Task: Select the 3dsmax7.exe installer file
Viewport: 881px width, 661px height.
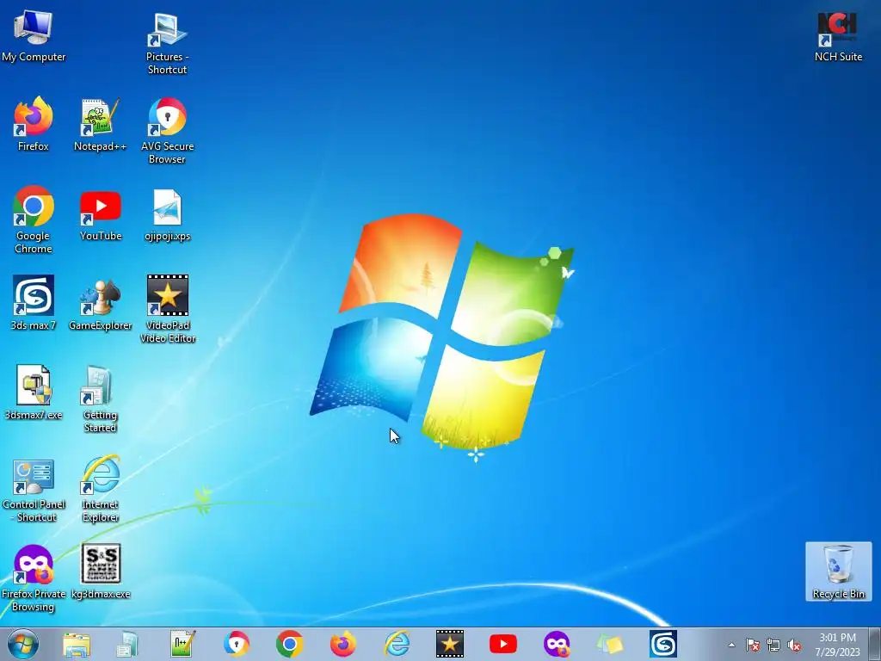Action: click(x=34, y=392)
